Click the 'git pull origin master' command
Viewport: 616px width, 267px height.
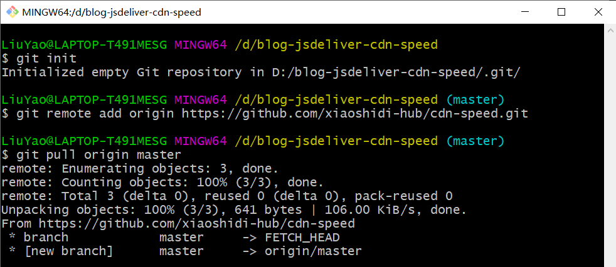pyautogui.click(x=98, y=154)
